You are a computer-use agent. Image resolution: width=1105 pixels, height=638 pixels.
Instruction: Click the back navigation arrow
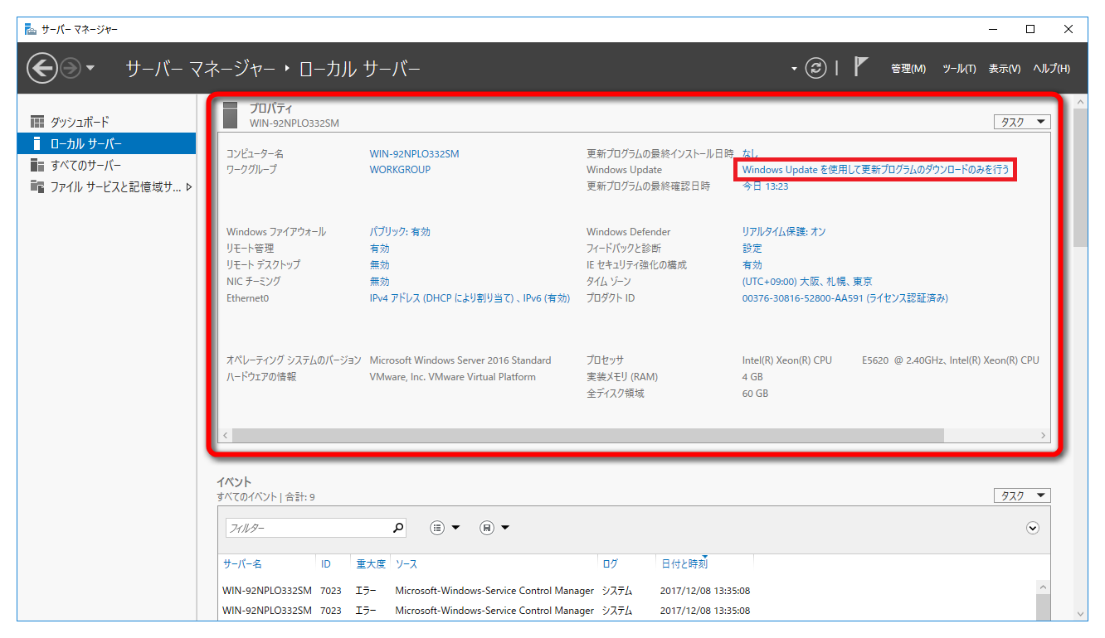(41, 68)
